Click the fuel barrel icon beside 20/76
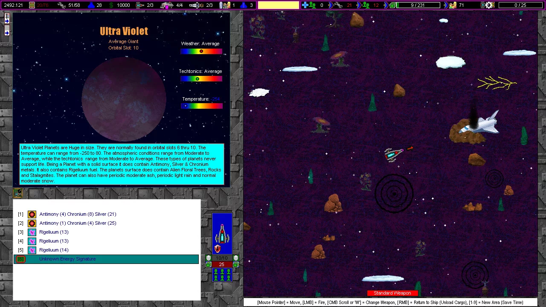This screenshot has width=546, height=307. (32, 5)
